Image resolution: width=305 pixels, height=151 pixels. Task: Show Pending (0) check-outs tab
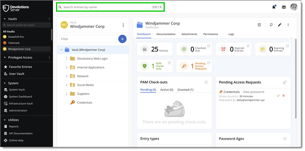click(148, 90)
